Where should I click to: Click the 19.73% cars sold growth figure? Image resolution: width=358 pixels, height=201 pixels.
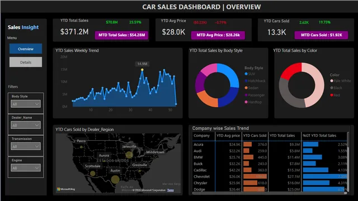click(324, 22)
